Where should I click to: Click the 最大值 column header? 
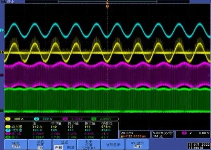[x=90, y=123]
